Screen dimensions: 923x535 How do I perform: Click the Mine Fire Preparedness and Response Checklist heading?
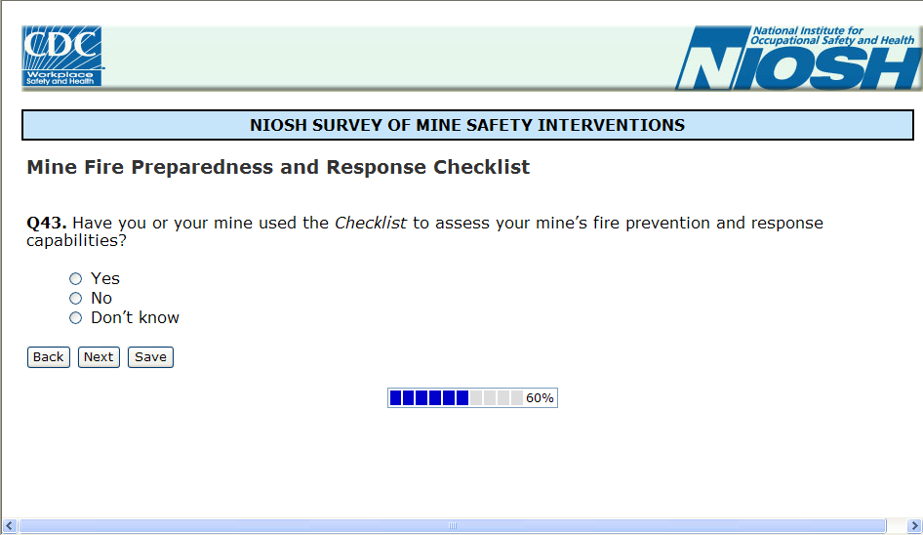pyautogui.click(x=278, y=167)
